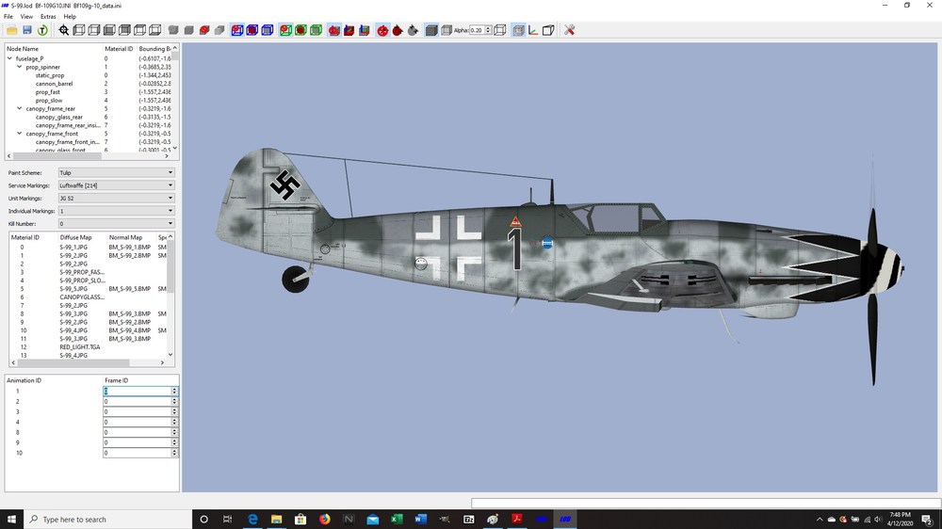The width and height of the screenshot is (942, 529).
Task: Click the Frame ID field for animation 1
Action: tap(137, 391)
